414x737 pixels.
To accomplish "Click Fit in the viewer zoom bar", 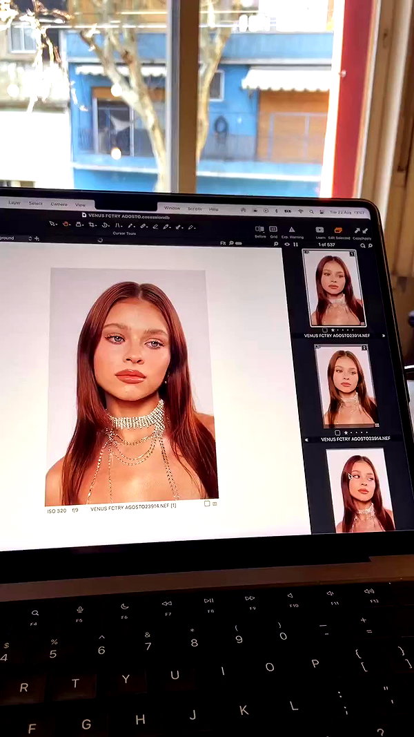I will [222, 243].
